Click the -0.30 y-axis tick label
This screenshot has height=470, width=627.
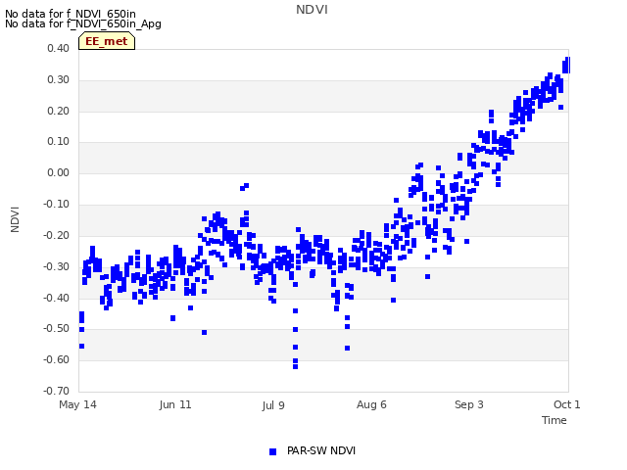point(56,266)
